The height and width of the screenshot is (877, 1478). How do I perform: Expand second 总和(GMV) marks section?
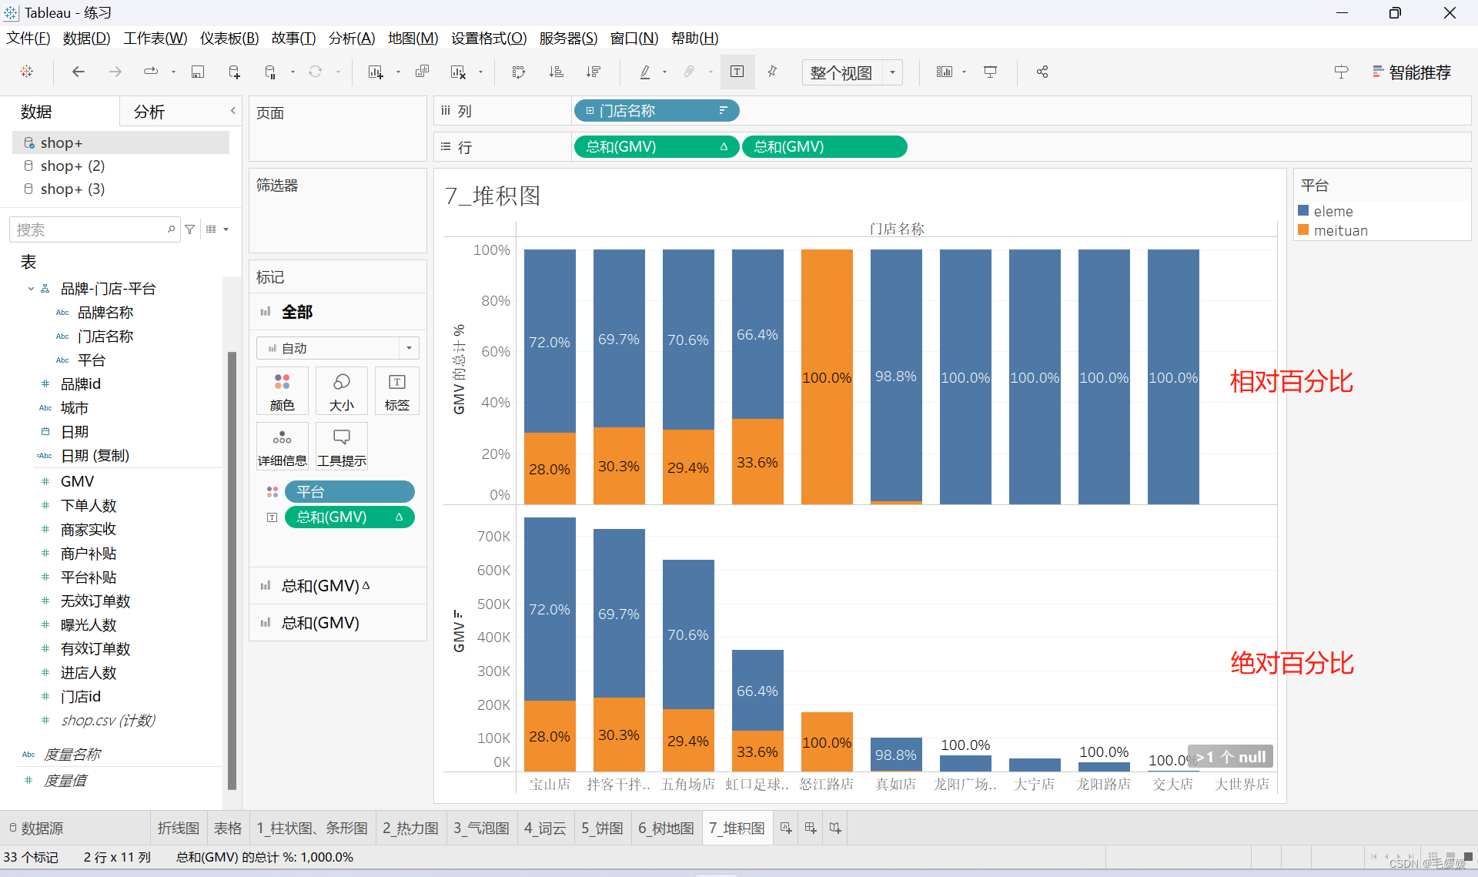point(337,623)
